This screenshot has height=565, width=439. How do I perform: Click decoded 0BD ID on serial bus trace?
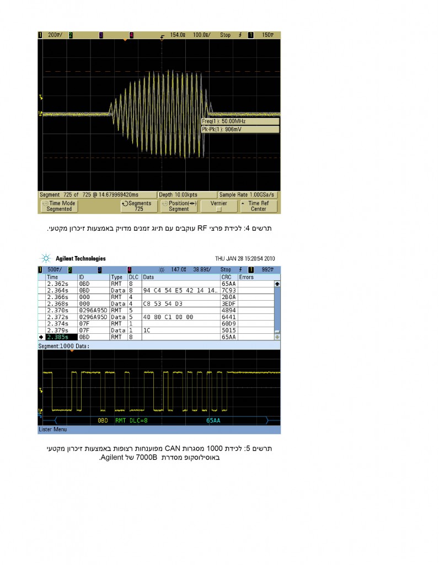[103, 420]
